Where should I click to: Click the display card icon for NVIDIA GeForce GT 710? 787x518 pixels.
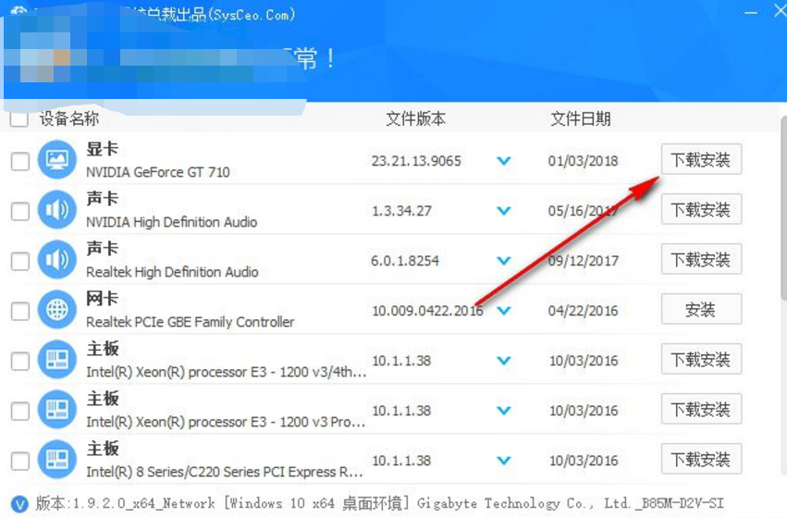pos(57,160)
